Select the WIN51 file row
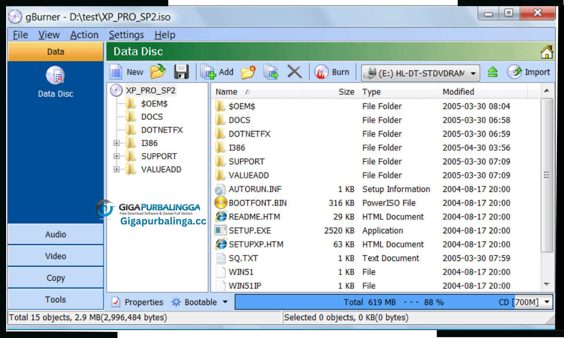Image resolution: width=564 pixels, height=338 pixels. point(376,272)
